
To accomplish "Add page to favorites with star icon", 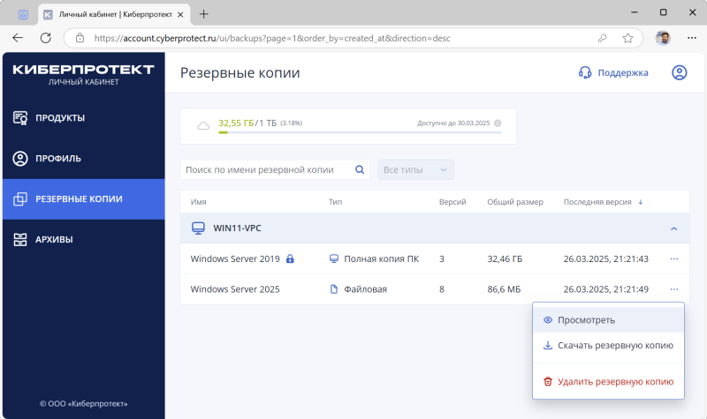I will click(627, 38).
